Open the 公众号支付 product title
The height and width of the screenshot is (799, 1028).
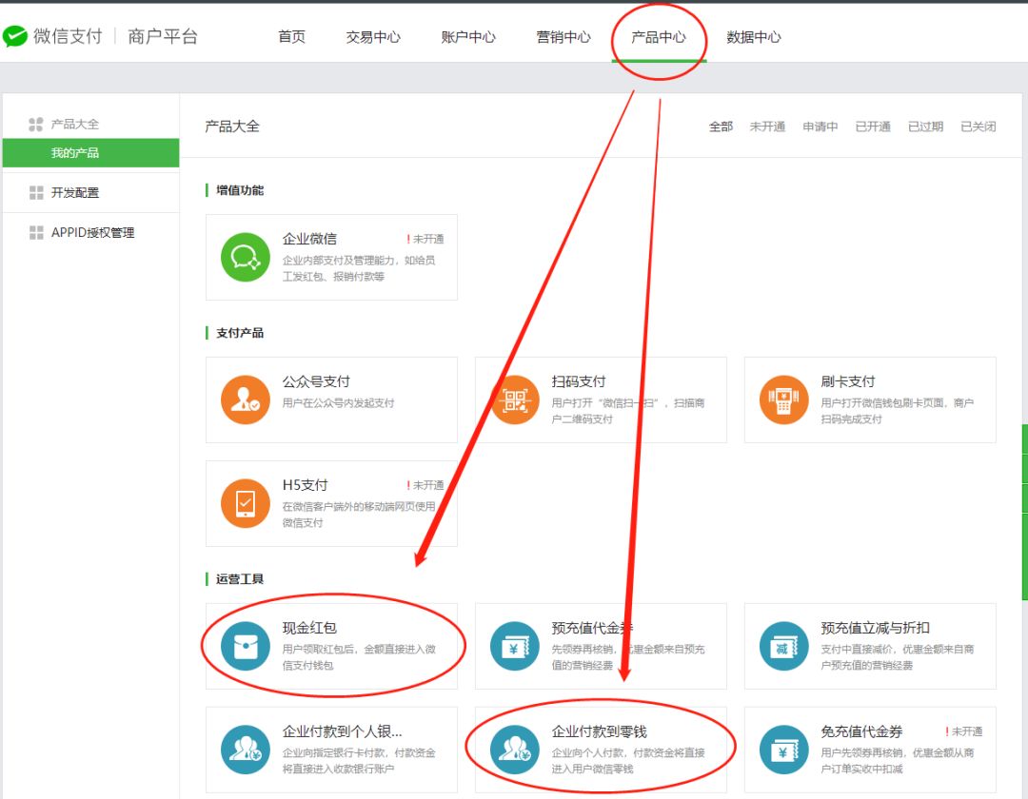(316, 381)
